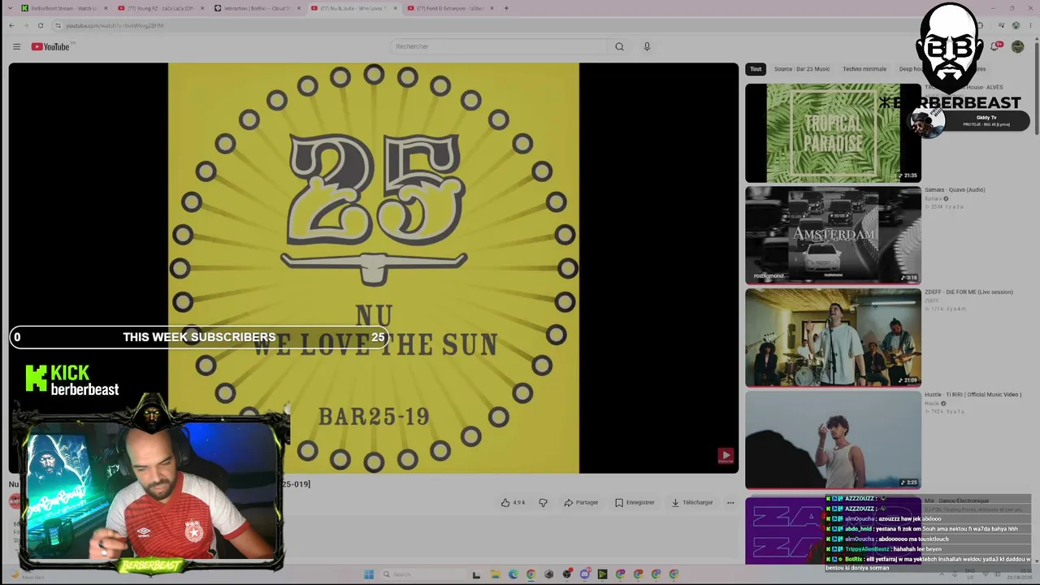Viewport: 1040px width, 585px height.
Task: Switch to the Ferid El Extranjero tab
Action: (451, 8)
